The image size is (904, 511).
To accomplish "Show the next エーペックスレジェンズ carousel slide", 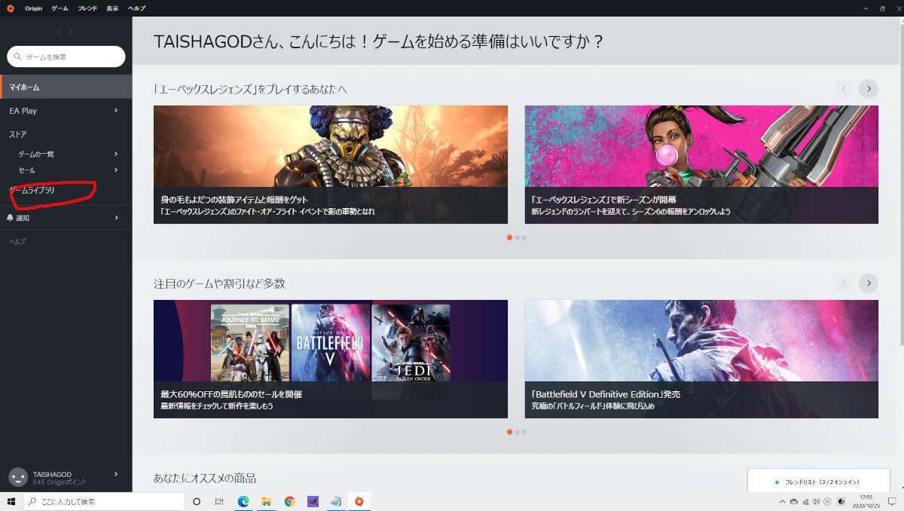I will (869, 89).
